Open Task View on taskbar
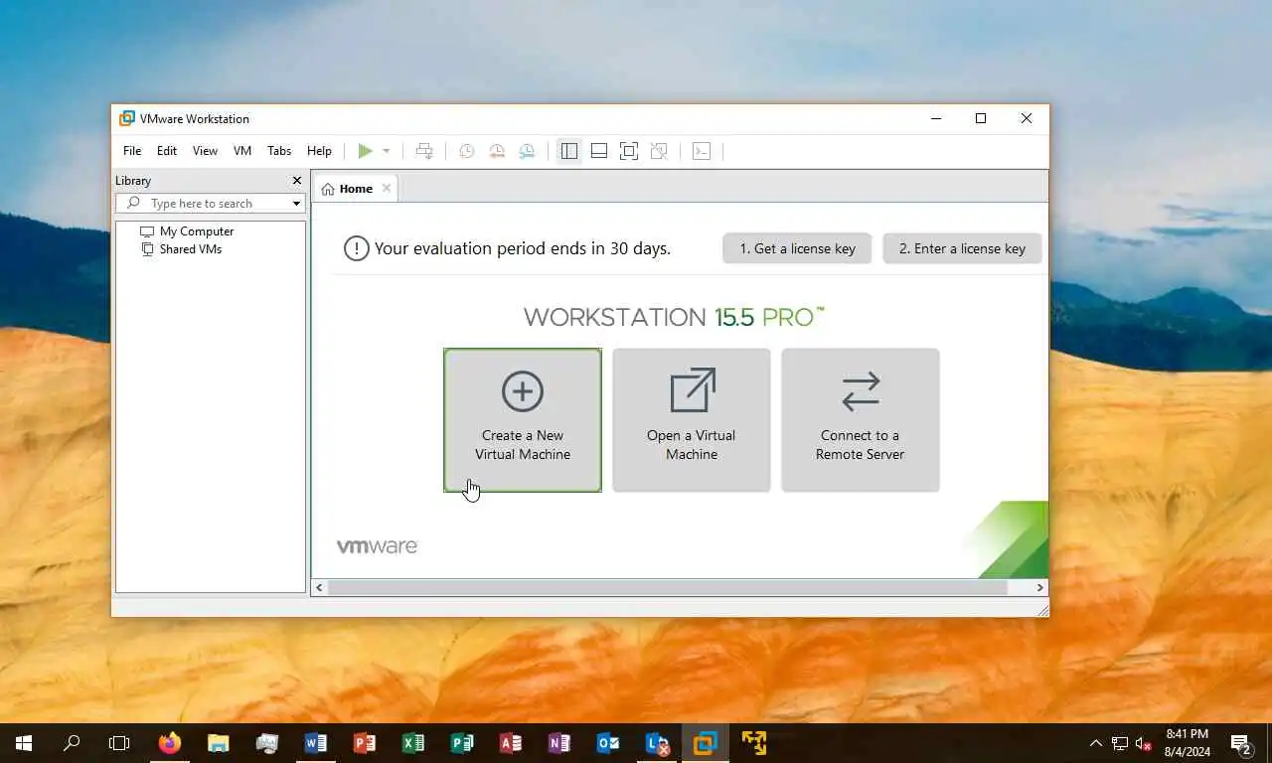1272x763 pixels. pos(119,743)
